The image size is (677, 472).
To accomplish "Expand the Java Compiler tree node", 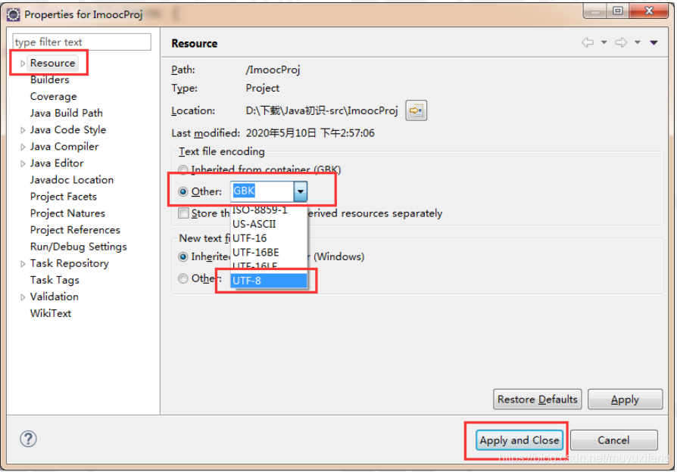I will pos(23,147).
